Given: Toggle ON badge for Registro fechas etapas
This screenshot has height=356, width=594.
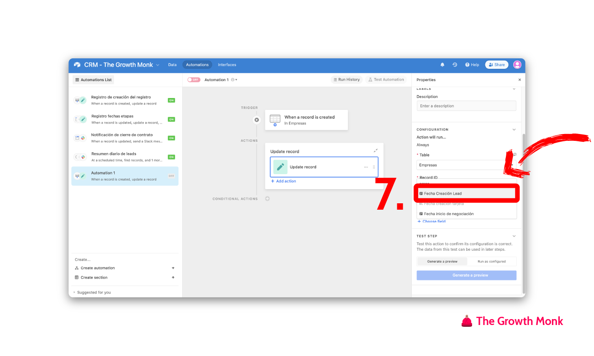Looking at the screenshot, I should point(171,119).
